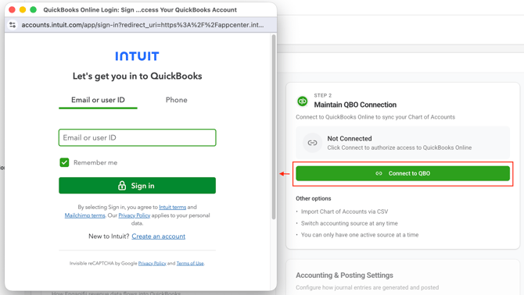Viewport: 524px width, 295px height.
Task: Click the lock icon on Sign in button
Action: [122, 185]
